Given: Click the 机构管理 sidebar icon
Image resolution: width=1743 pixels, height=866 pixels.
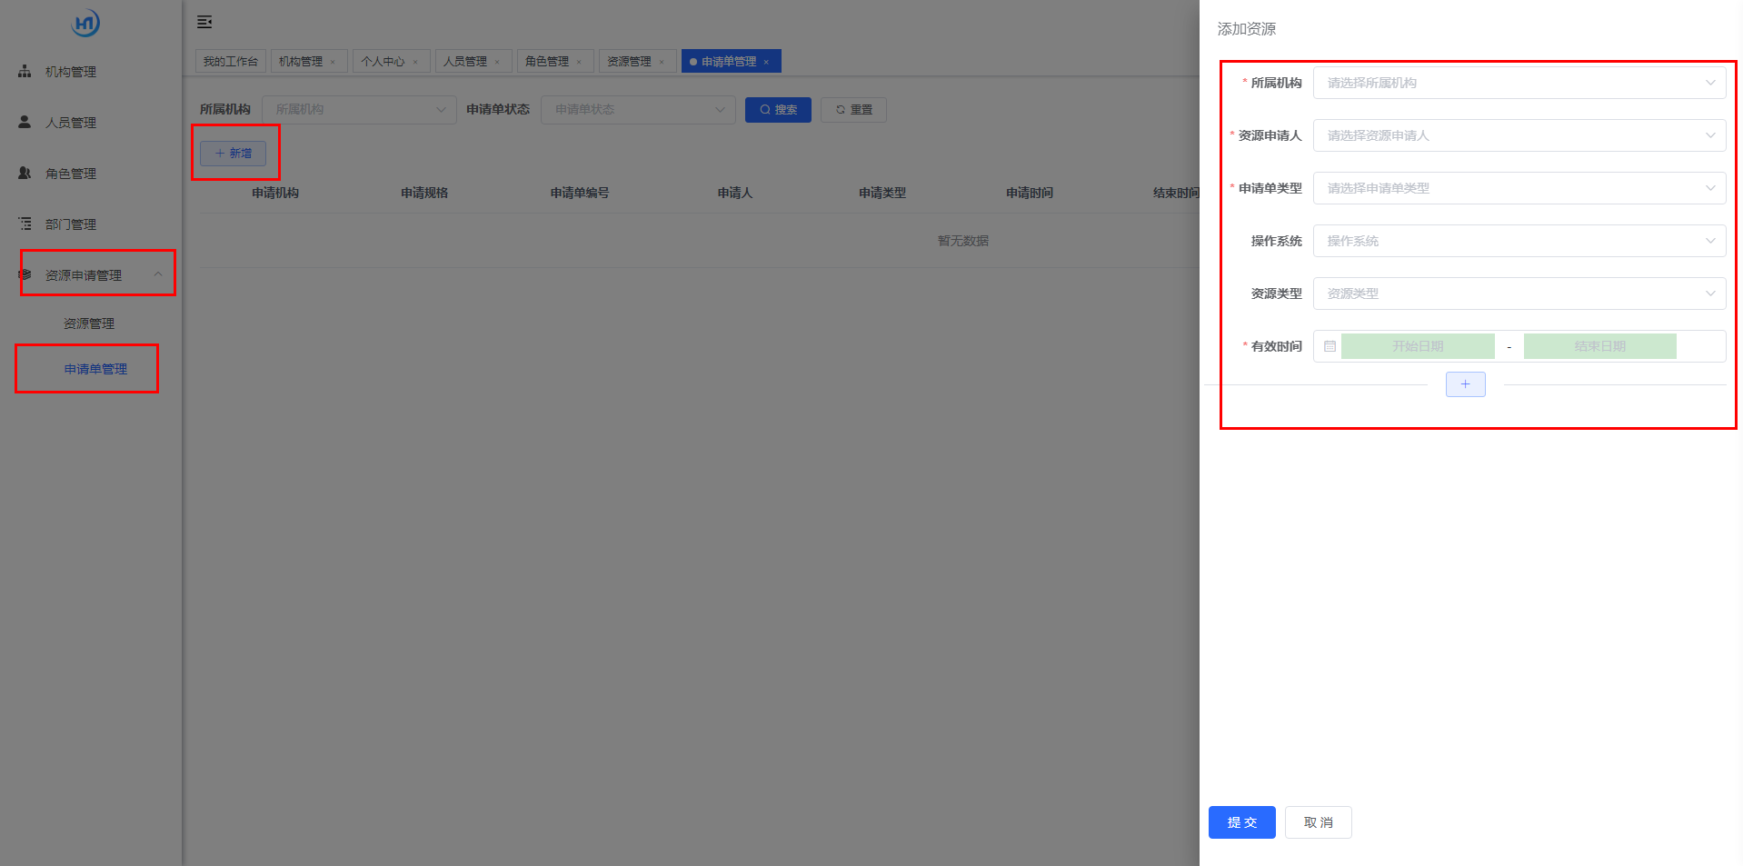Looking at the screenshot, I should tap(25, 71).
